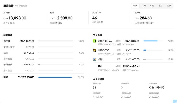177x103 pixels.
Task: Switch to the 昨日 tab
Action: tap(143, 6)
